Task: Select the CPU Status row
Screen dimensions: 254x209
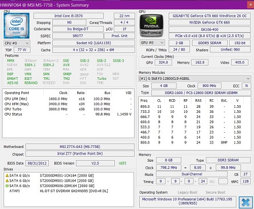Action: click(x=68, y=114)
